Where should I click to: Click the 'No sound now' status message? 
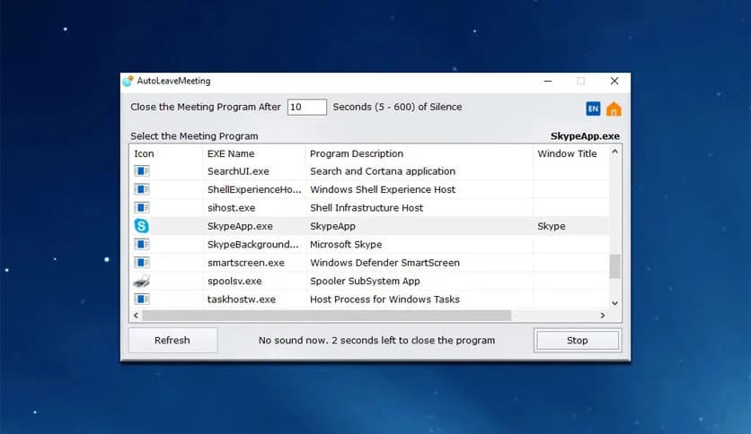(376, 341)
